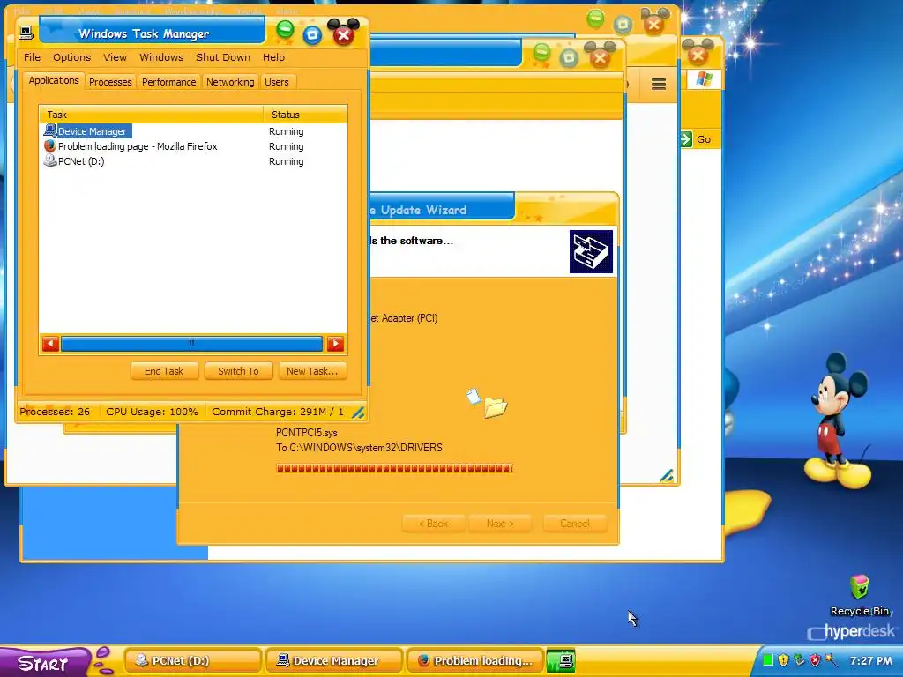Click the right scroll arrow in task list

pos(335,345)
